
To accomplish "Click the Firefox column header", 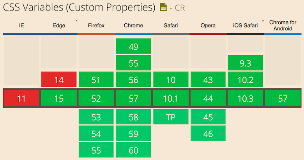I will click(x=96, y=26).
